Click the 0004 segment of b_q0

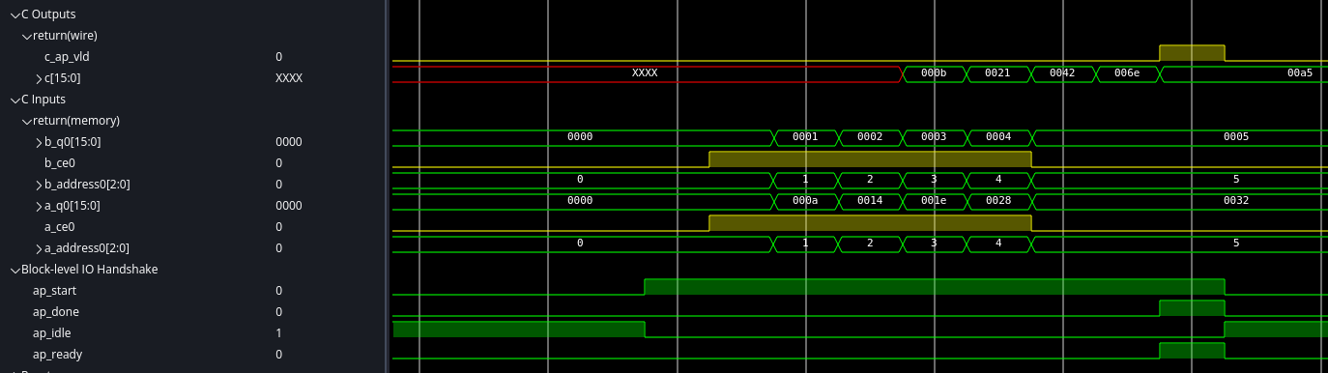998,137
